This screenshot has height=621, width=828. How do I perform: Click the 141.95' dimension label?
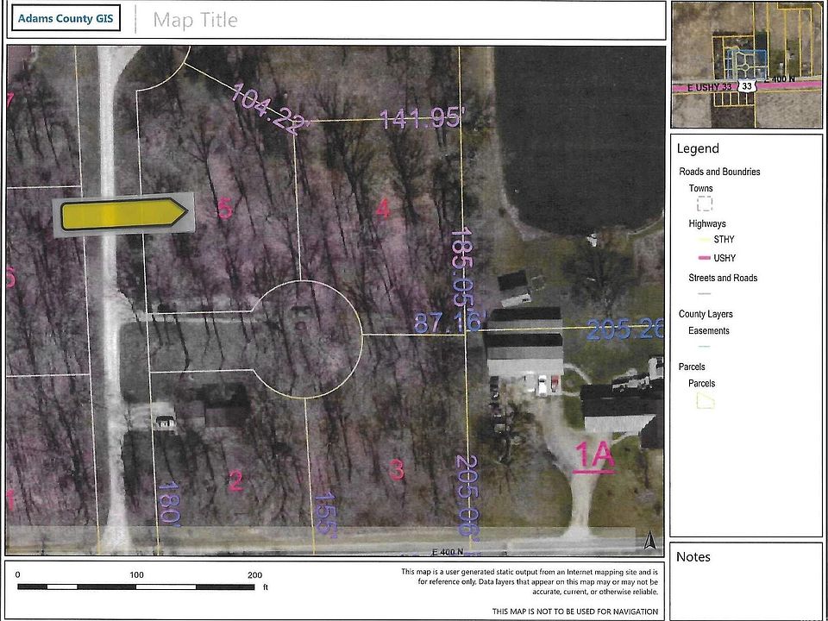coord(423,119)
